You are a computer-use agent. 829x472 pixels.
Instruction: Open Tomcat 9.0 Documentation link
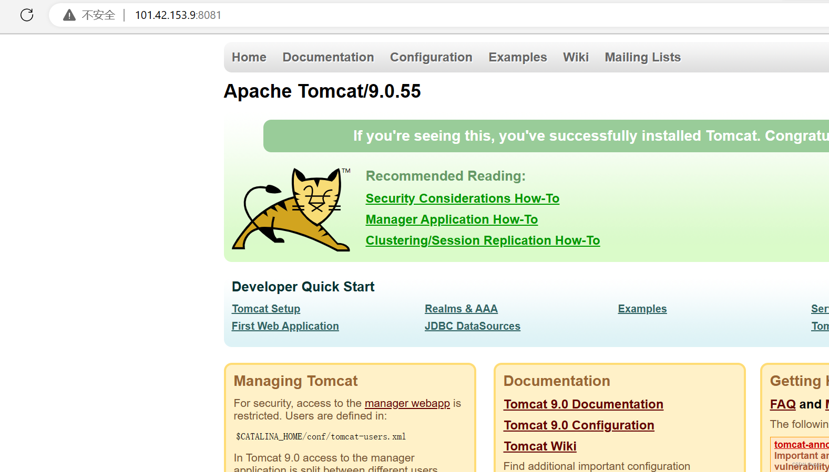[584, 404]
